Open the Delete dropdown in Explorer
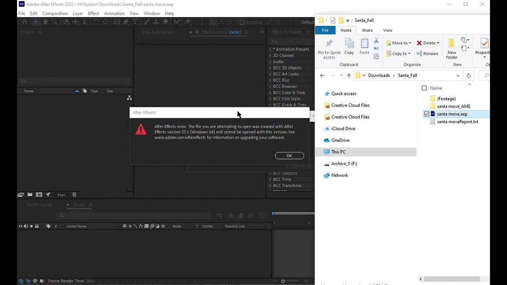The height and width of the screenshot is (285, 507). point(428,43)
